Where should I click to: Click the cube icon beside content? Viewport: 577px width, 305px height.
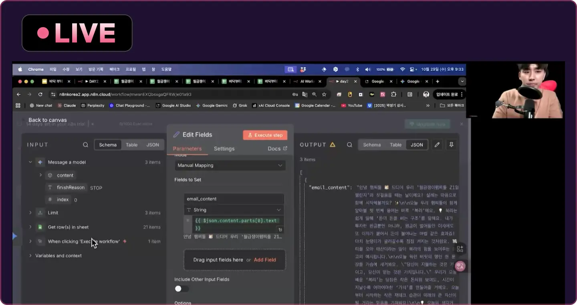(50, 175)
